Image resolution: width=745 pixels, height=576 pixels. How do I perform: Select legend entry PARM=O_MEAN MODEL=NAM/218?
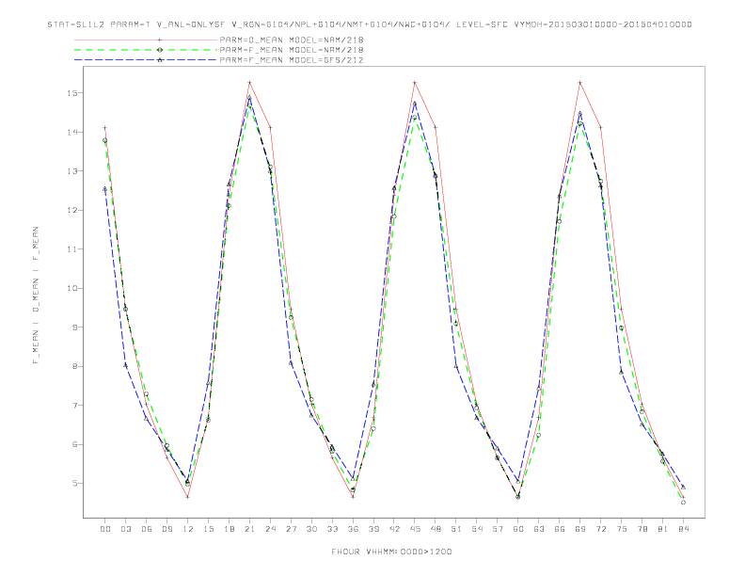pos(292,40)
